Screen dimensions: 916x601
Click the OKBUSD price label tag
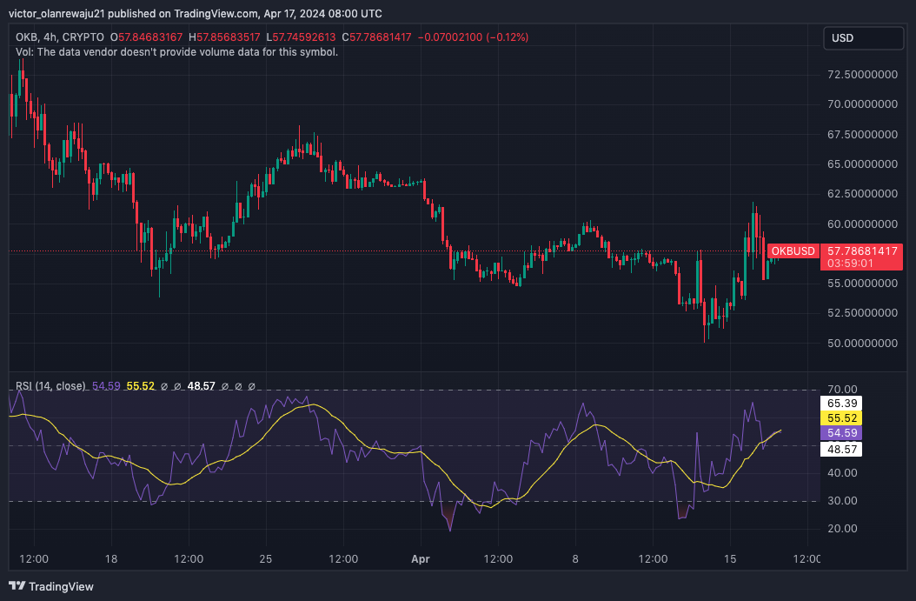(x=793, y=251)
